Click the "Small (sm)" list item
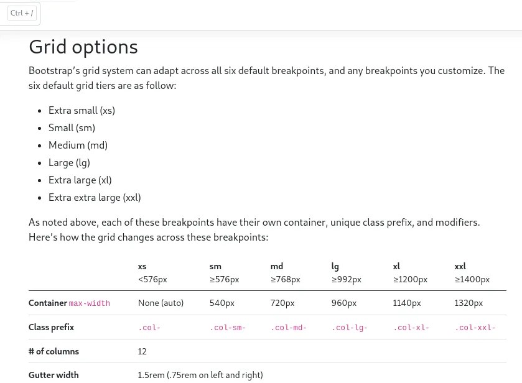The height and width of the screenshot is (383, 522). pos(72,127)
